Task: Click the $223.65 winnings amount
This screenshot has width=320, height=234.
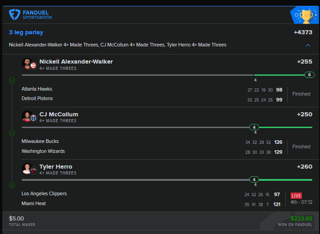Action: pyautogui.click(x=301, y=219)
